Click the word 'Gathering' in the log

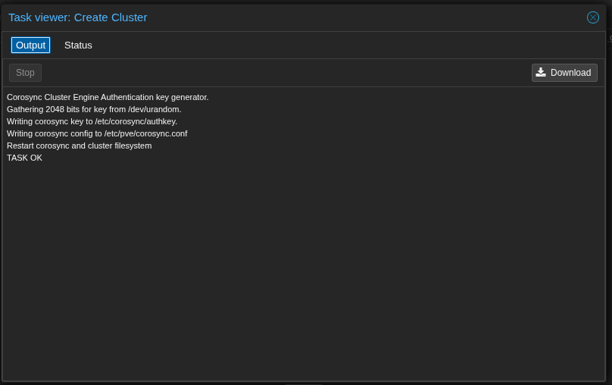pos(25,109)
